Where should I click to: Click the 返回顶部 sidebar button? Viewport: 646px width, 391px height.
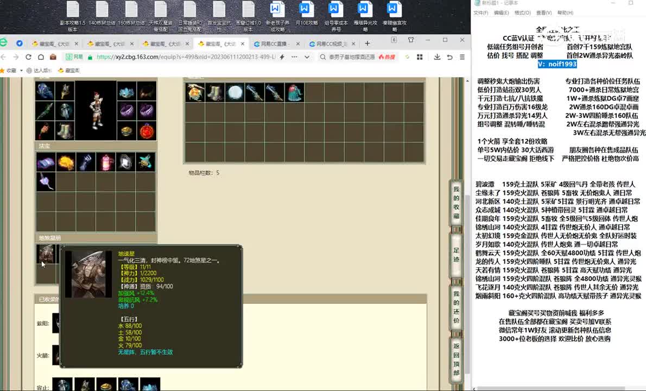click(x=456, y=358)
